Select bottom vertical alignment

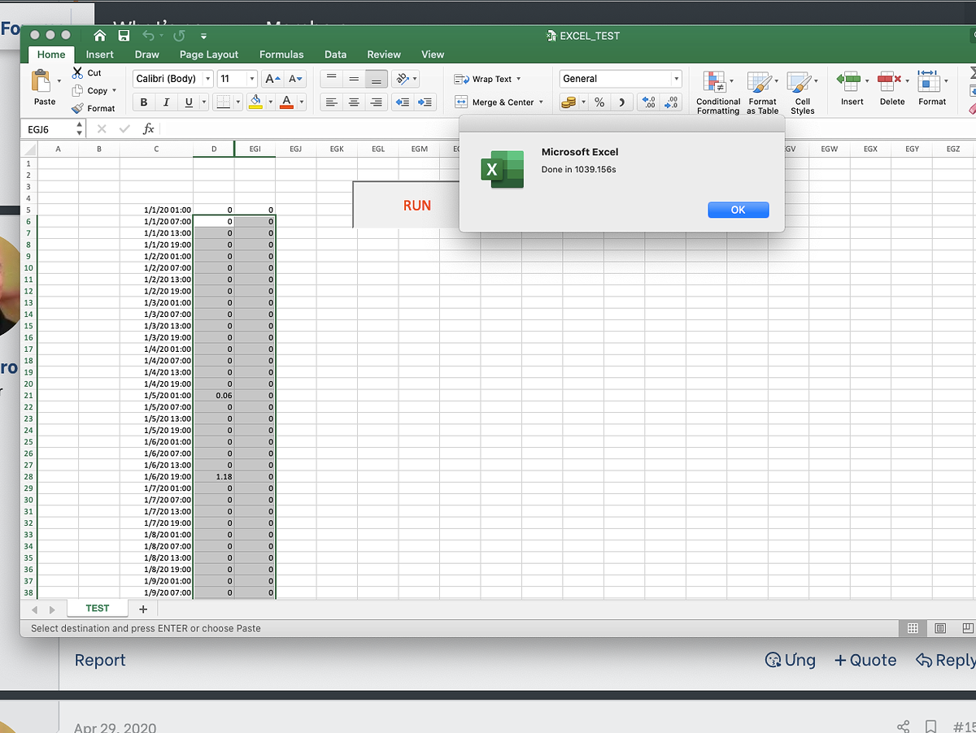tap(376, 79)
